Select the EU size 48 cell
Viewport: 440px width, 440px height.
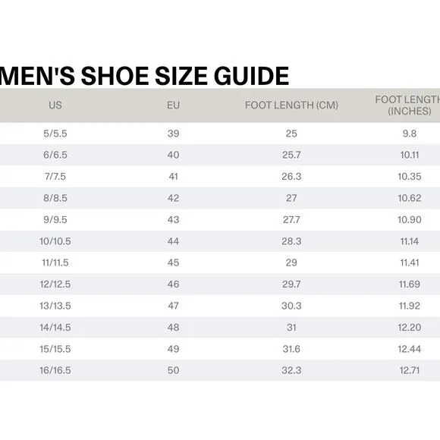[x=173, y=328]
